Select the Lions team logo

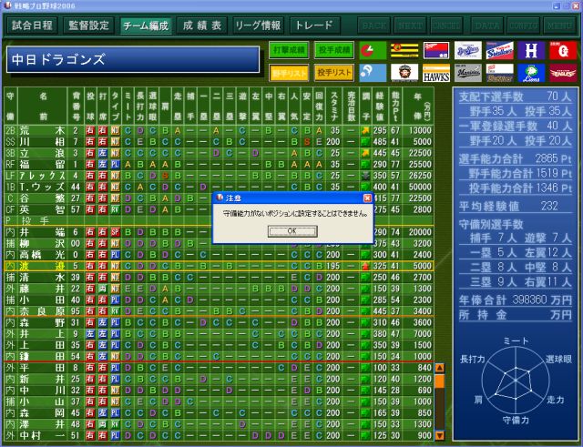click(x=531, y=73)
